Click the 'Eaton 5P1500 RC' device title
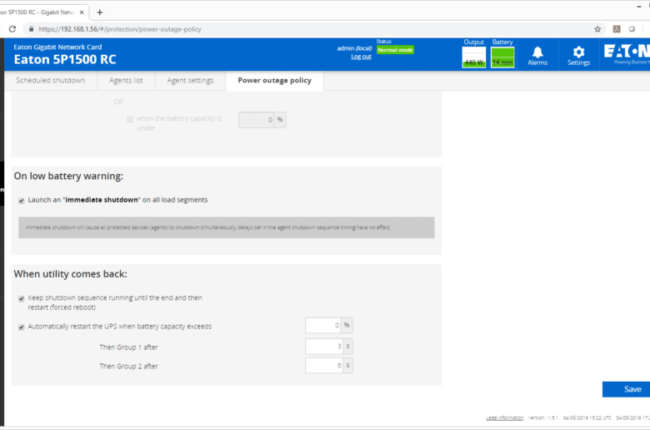This screenshot has width=650, height=430. pos(65,60)
